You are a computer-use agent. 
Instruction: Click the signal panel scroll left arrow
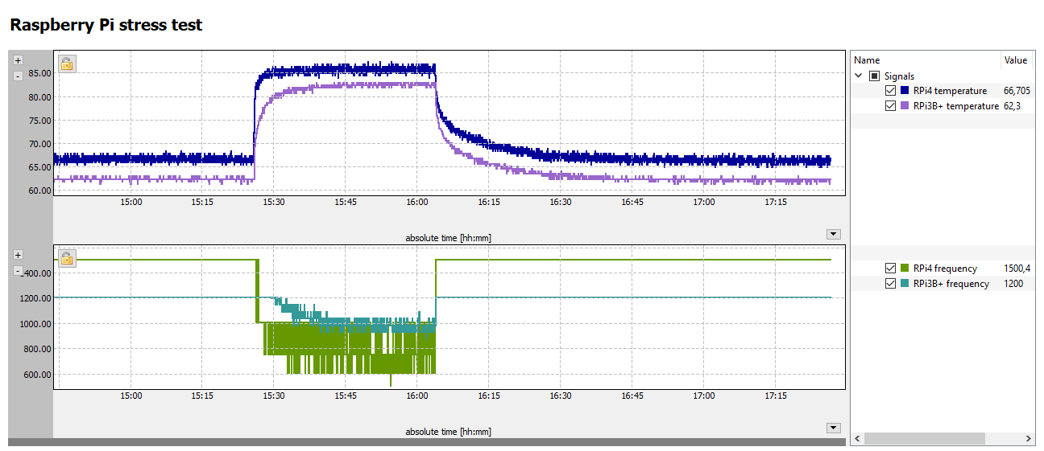tap(858, 439)
